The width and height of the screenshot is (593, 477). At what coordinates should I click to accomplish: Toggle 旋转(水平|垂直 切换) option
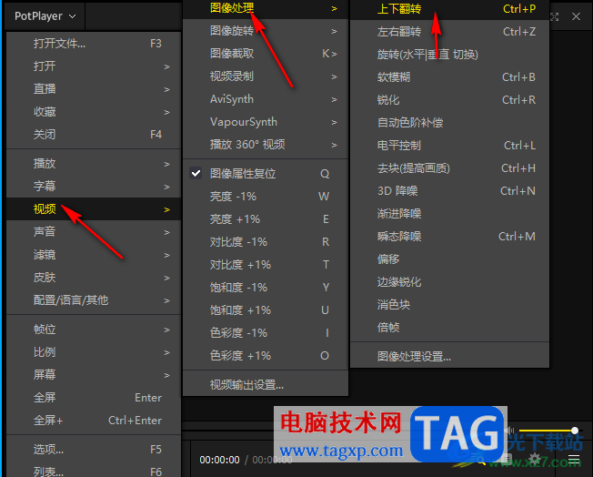[449, 55]
